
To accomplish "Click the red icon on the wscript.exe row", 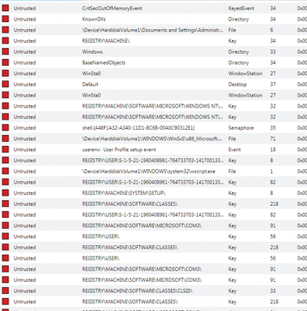I will (5, 171).
